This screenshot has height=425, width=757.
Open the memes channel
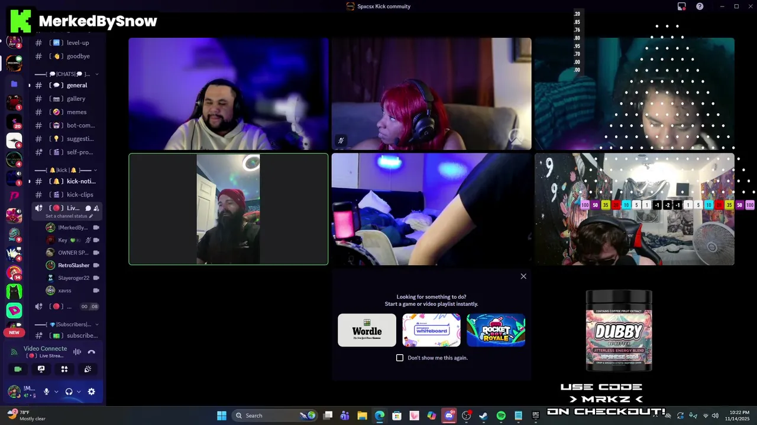tap(66, 112)
